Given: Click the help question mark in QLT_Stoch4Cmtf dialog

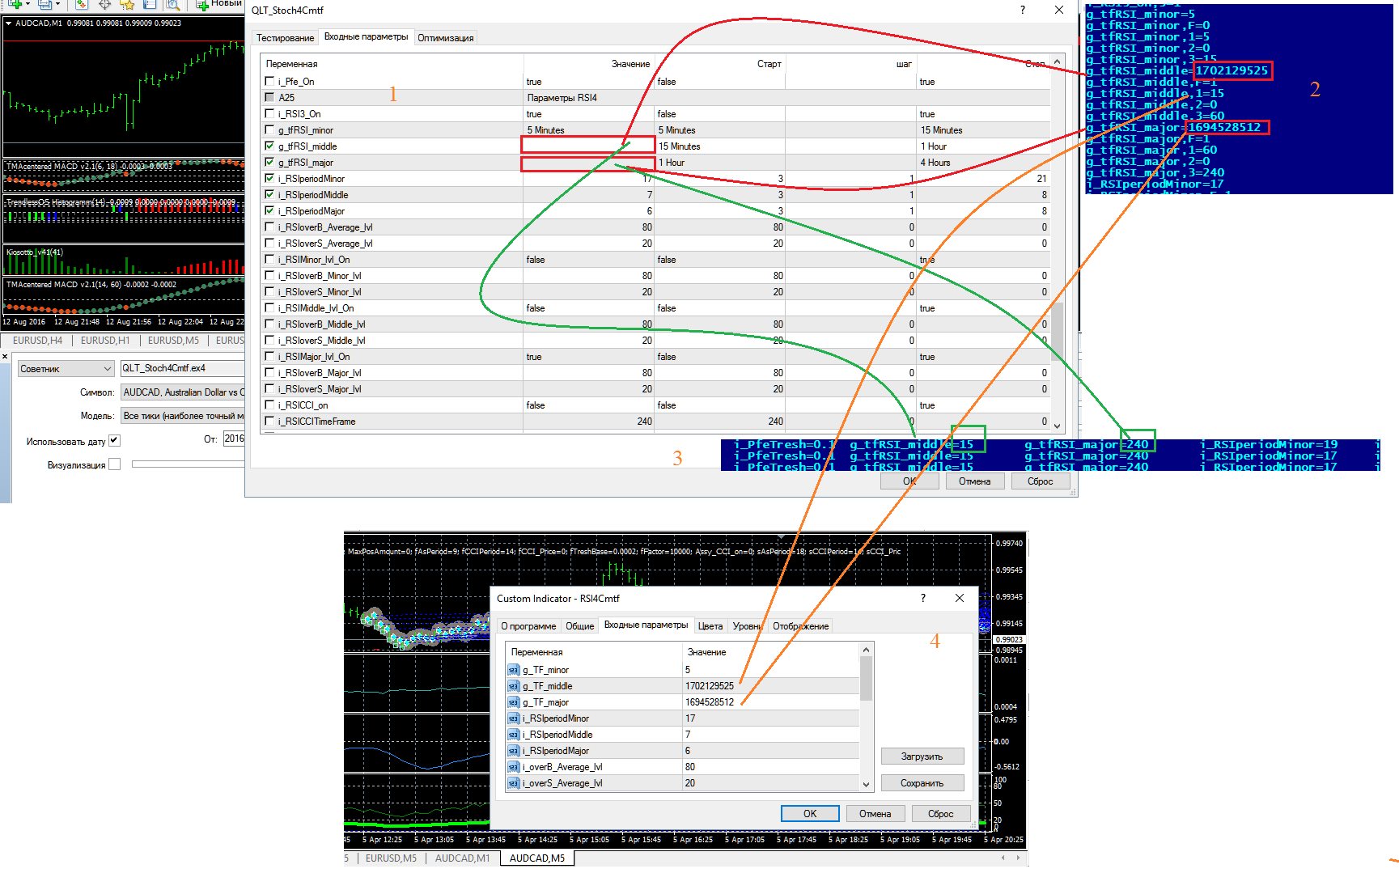Looking at the screenshot, I should point(1023,10).
